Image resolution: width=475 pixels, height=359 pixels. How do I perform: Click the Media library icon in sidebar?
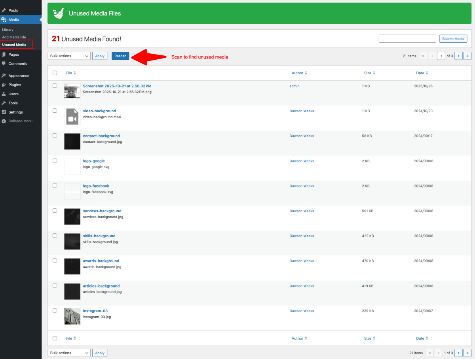(x=4, y=19)
